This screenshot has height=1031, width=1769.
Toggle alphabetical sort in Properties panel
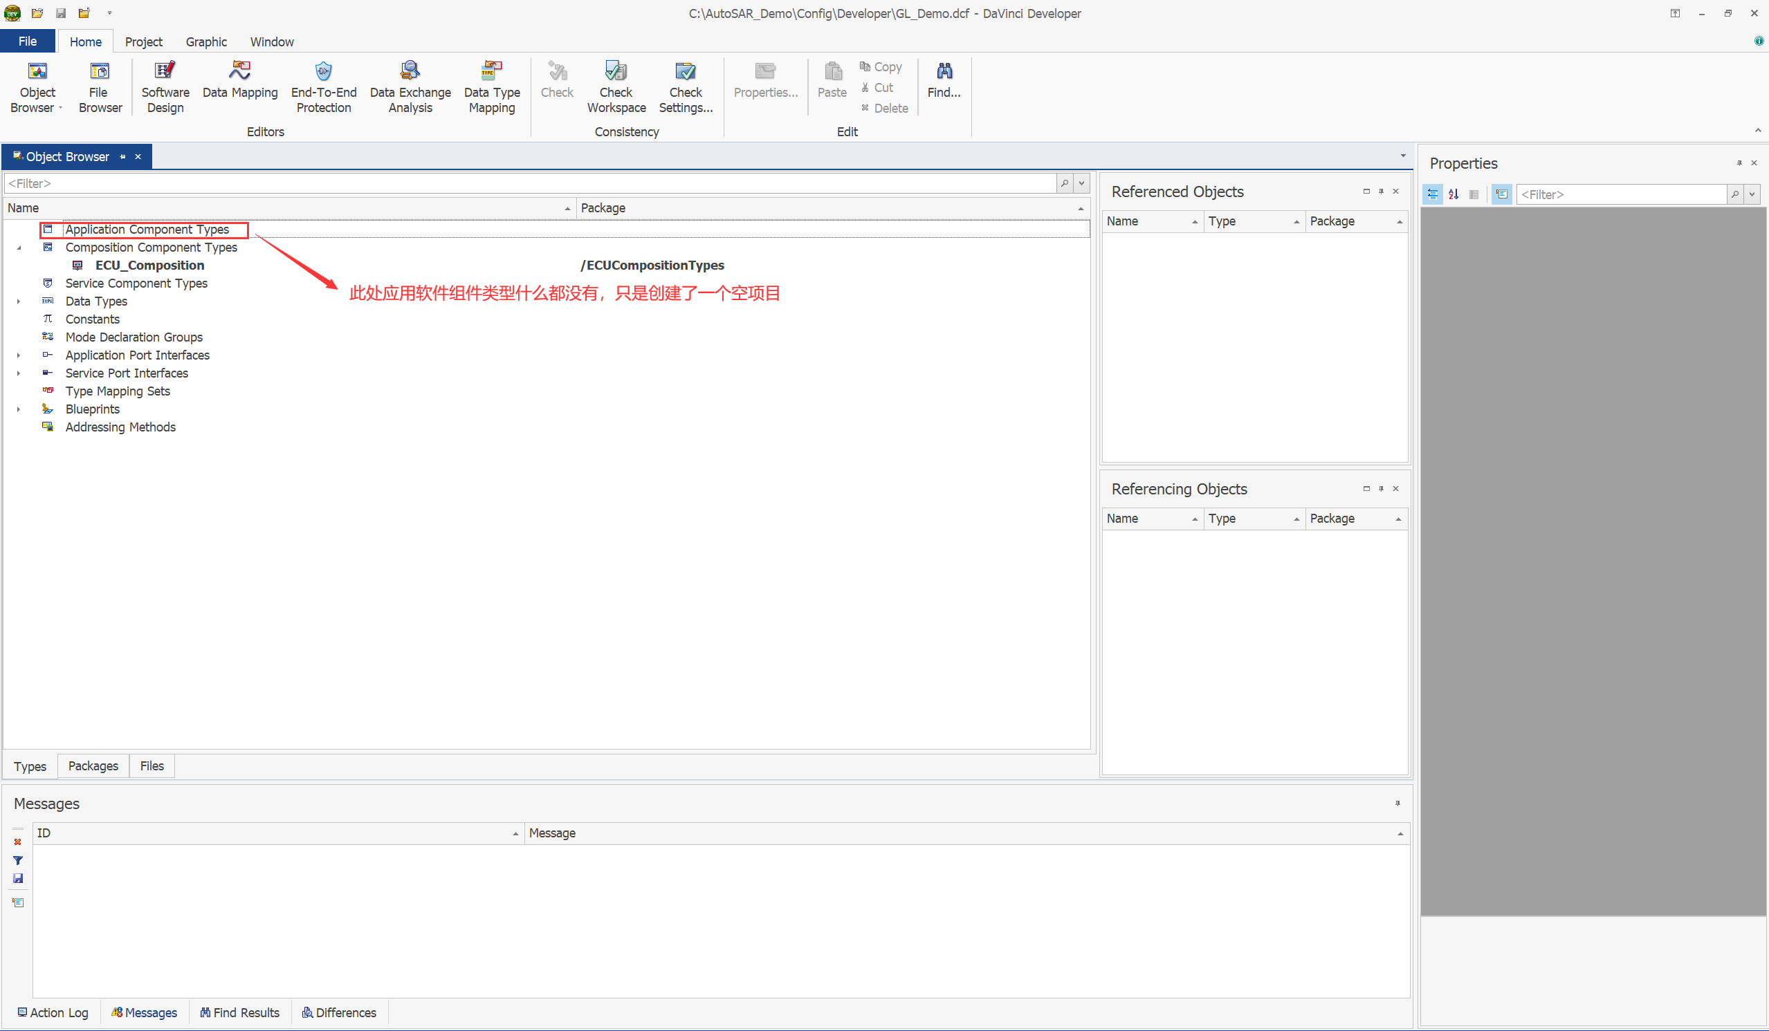(x=1453, y=194)
